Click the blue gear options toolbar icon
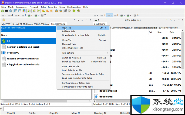 coord(11,11)
